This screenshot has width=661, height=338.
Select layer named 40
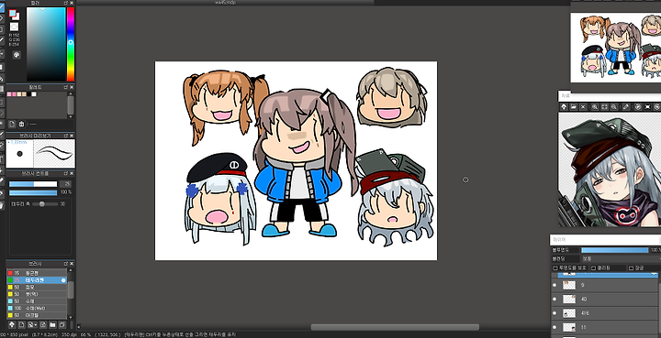tap(606, 299)
